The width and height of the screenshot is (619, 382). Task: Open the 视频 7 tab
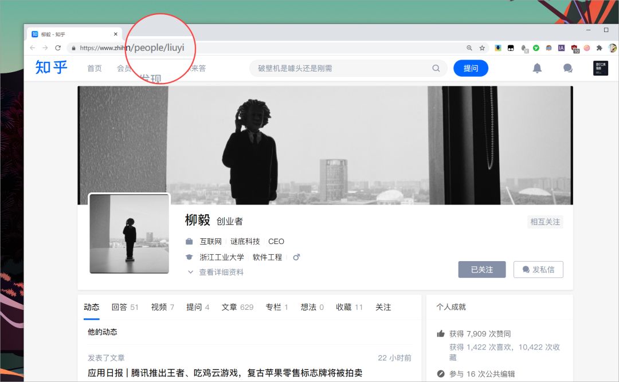[163, 307]
